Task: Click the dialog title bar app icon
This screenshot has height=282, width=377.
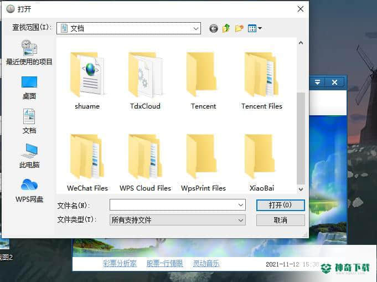Action: click(11, 9)
